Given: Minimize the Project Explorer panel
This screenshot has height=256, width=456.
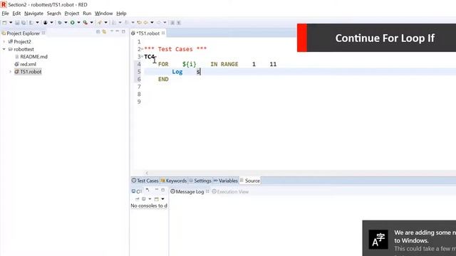Looking at the screenshot, I should pyautogui.click(x=117, y=31).
